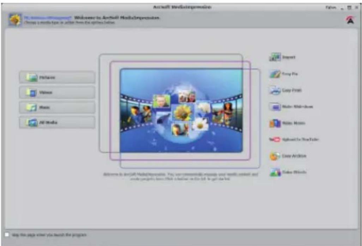Launch the Easy Fix tool

[284, 74]
